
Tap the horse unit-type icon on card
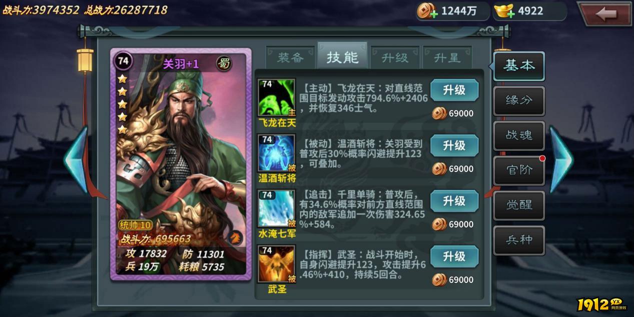(x=235, y=237)
